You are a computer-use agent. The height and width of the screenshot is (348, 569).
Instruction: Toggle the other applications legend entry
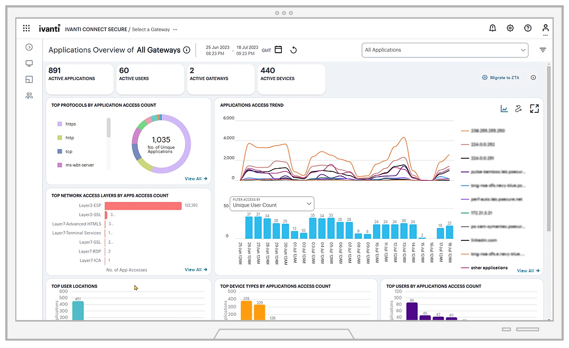(x=484, y=268)
